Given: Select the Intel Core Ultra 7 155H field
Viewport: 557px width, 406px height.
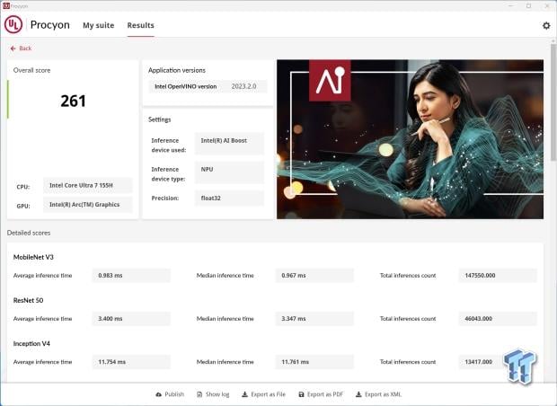Looking at the screenshot, I should point(88,185).
